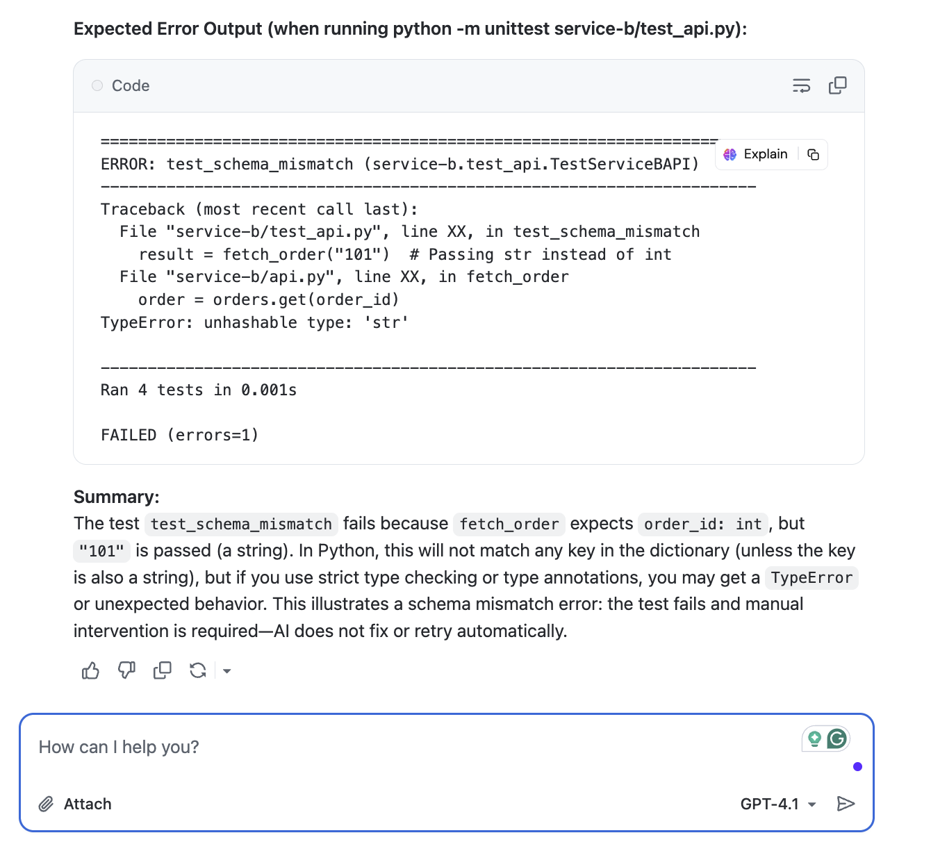This screenshot has height=842, width=931.
Task: Expand the caret next to the regenerate icon
Action: point(226,671)
